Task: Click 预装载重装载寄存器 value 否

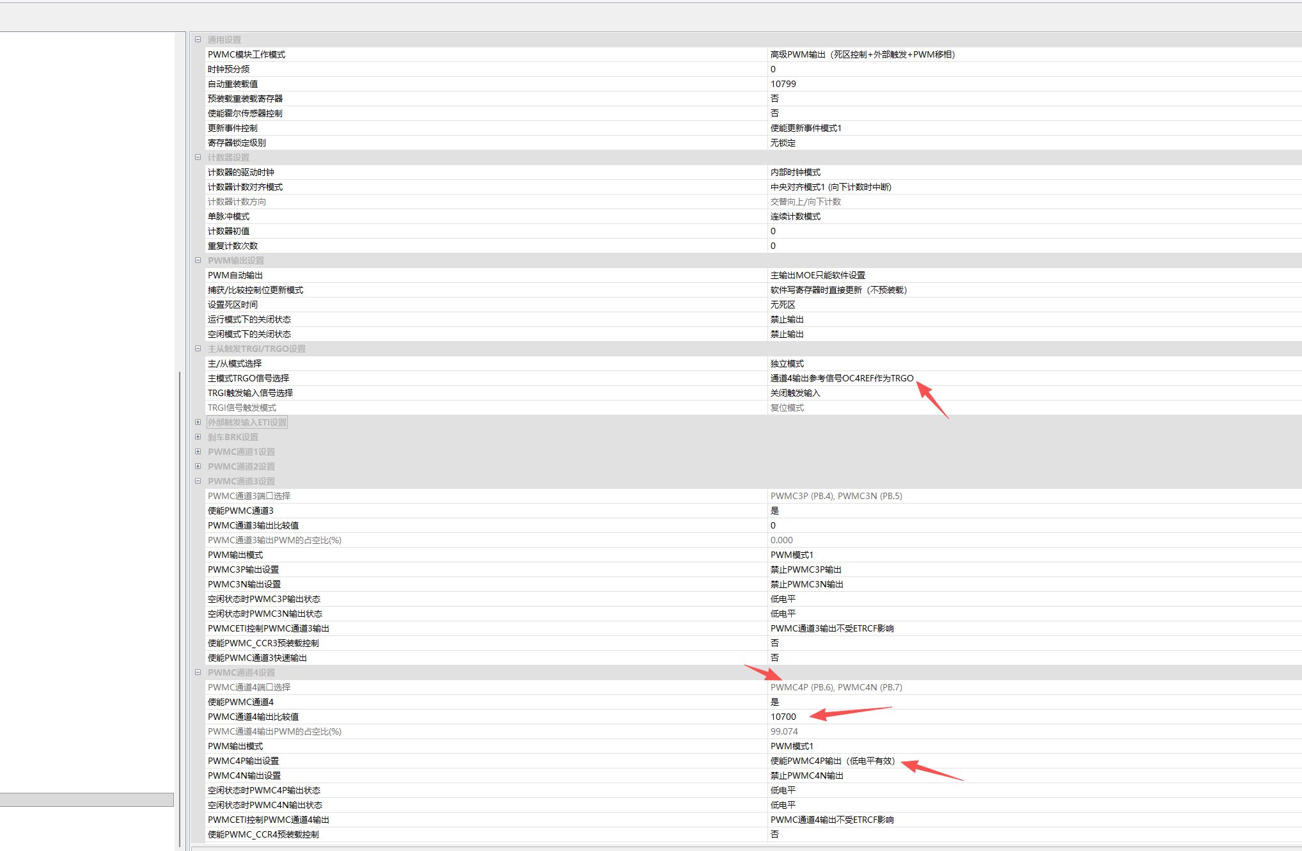Action: click(774, 99)
